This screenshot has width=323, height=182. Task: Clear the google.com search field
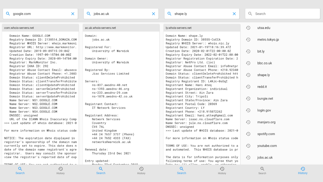[x=73, y=14]
